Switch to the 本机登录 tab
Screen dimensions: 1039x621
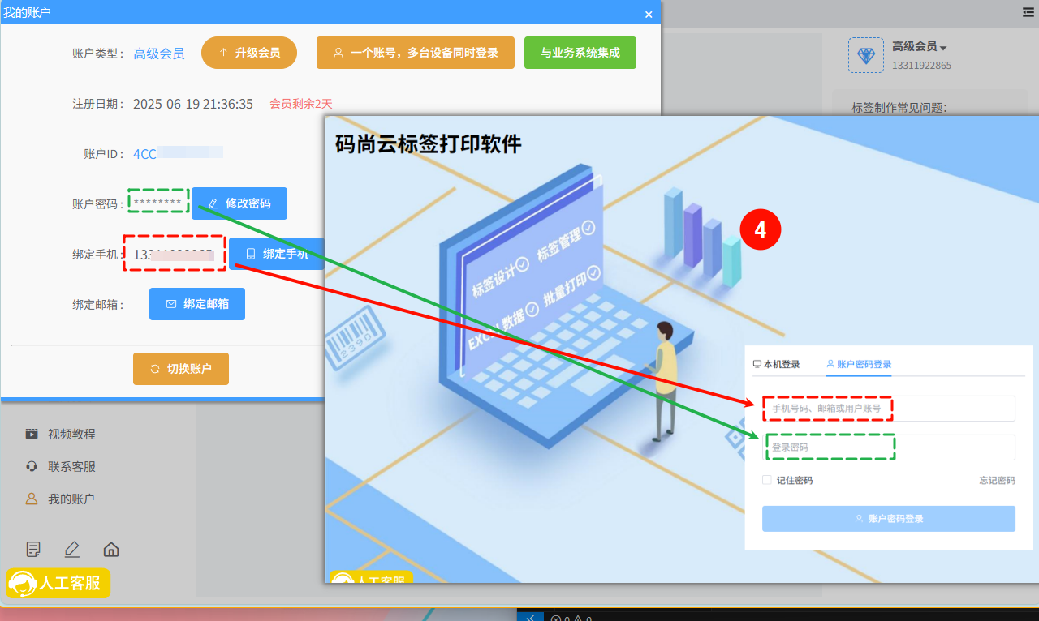tap(776, 364)
